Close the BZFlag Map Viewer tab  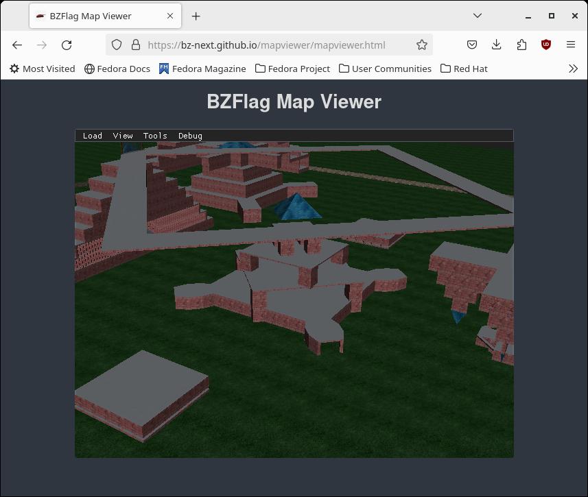[x=170, y=16]
